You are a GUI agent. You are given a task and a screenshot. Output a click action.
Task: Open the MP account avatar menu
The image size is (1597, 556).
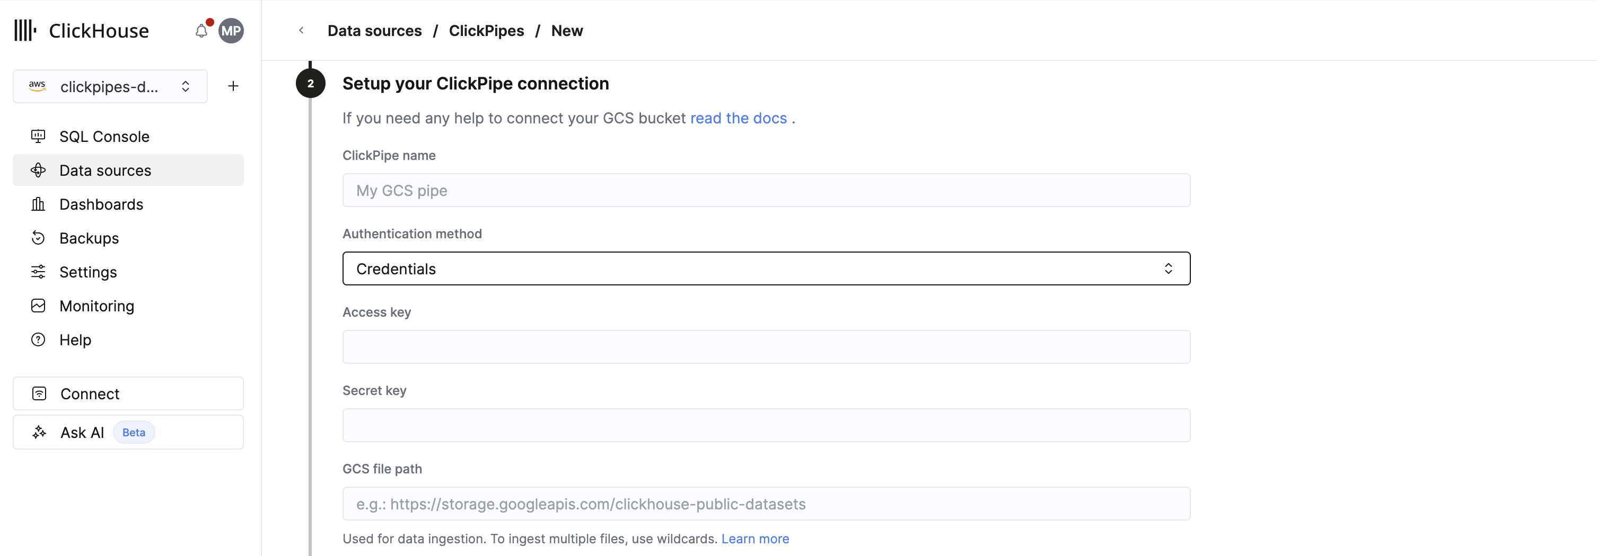[x=230, y=30]
